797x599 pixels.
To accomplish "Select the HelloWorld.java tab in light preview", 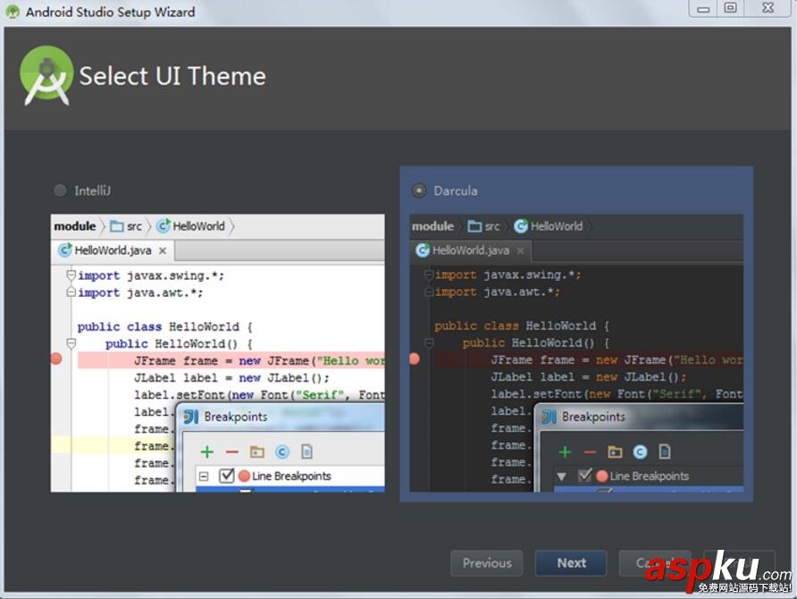I will click(111, 250).
